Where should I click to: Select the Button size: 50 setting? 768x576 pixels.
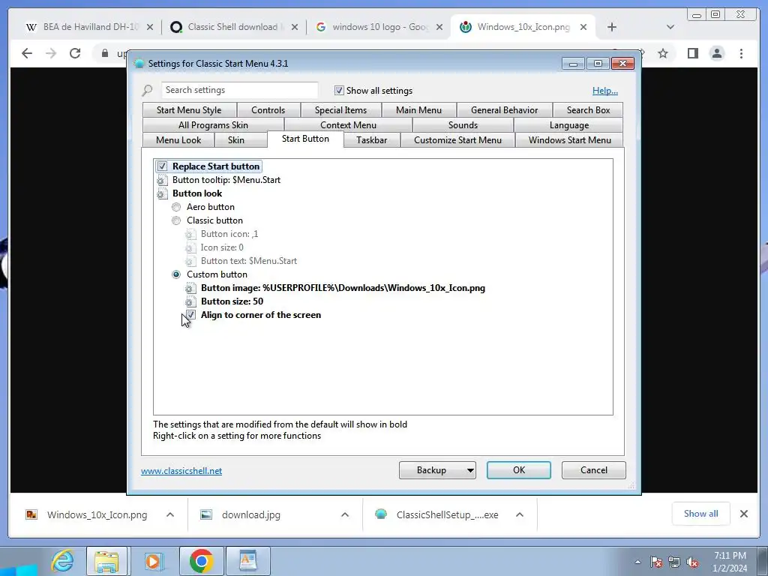(232, 301)
